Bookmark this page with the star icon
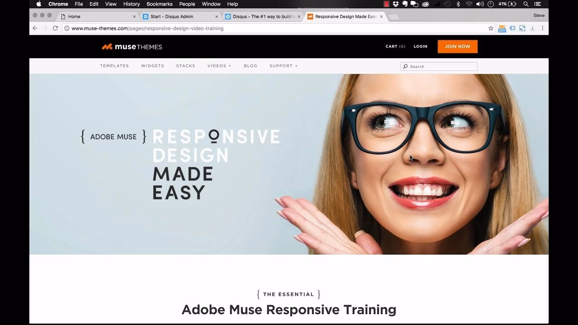The height and width of the screenshot is (325, 578). click(x=491, y=28)
